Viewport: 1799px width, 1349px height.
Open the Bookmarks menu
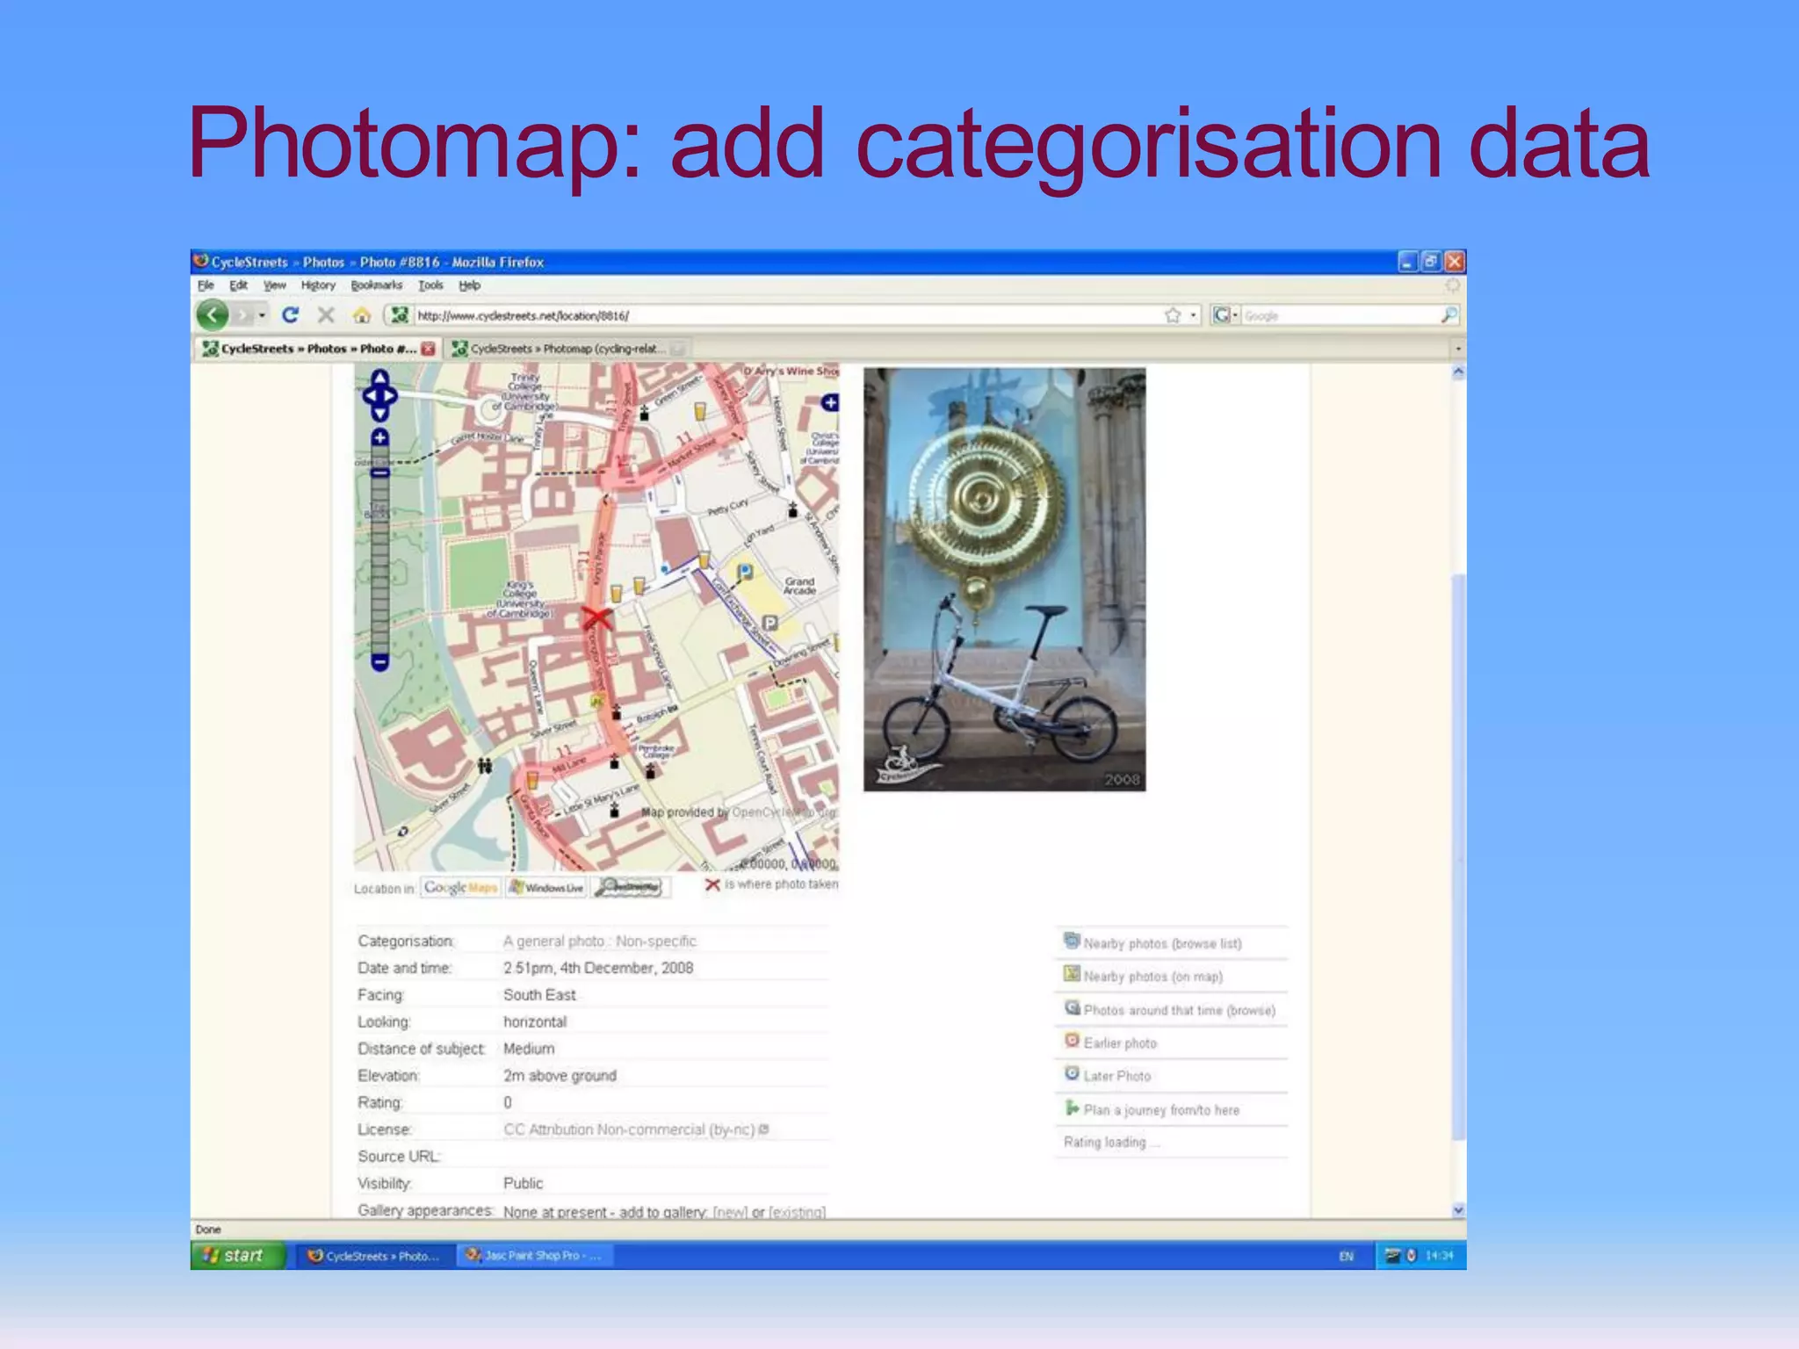click(376, 285)
